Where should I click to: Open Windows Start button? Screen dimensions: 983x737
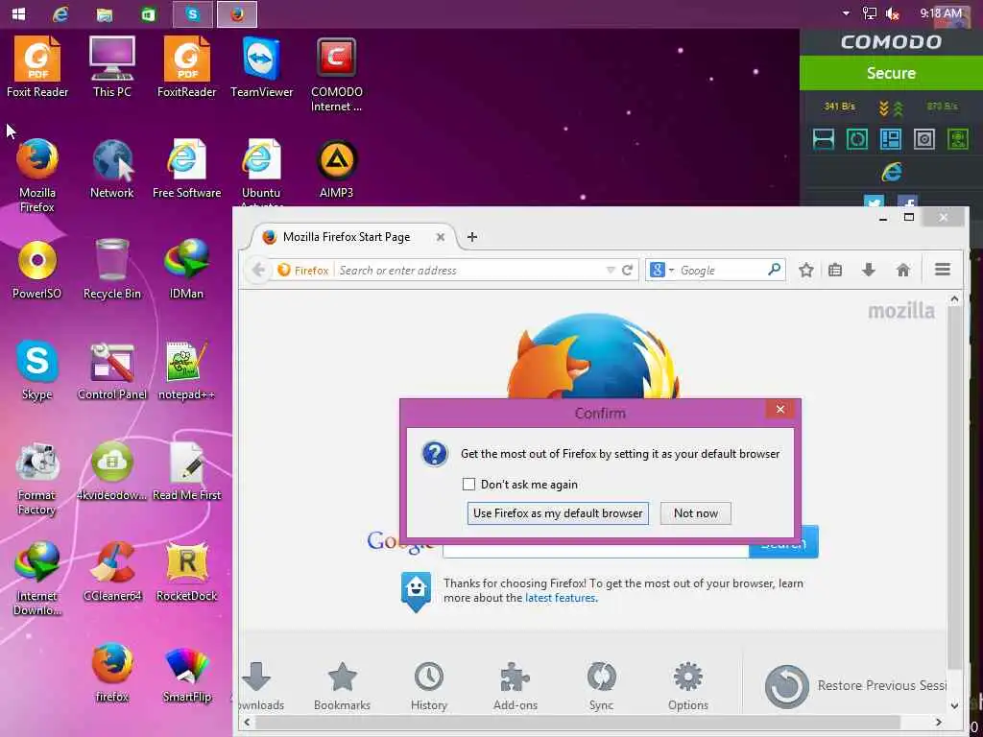click(x=19, y=13)
